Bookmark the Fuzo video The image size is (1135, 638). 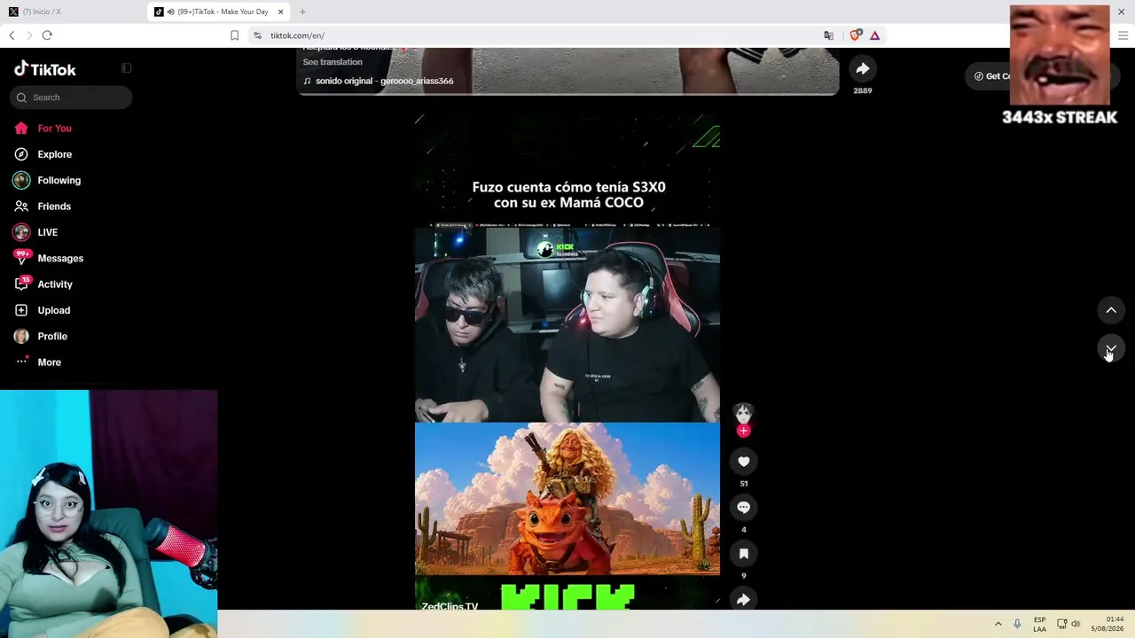(743, 553)
